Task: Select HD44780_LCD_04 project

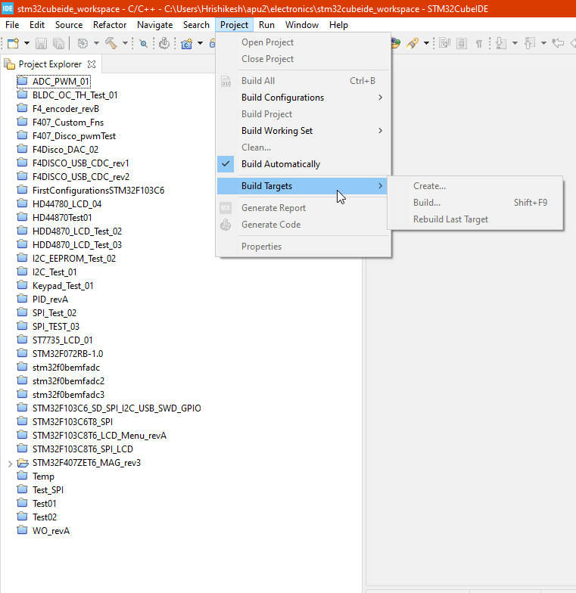Action: pos(67,204)
